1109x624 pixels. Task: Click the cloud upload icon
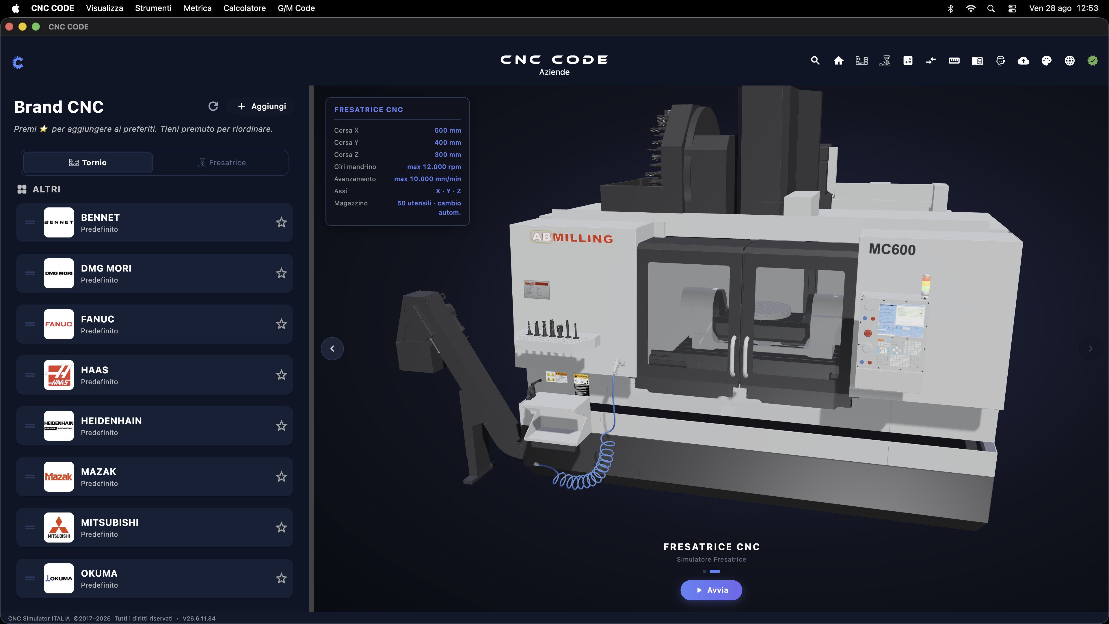click(x=1023, y=61)
